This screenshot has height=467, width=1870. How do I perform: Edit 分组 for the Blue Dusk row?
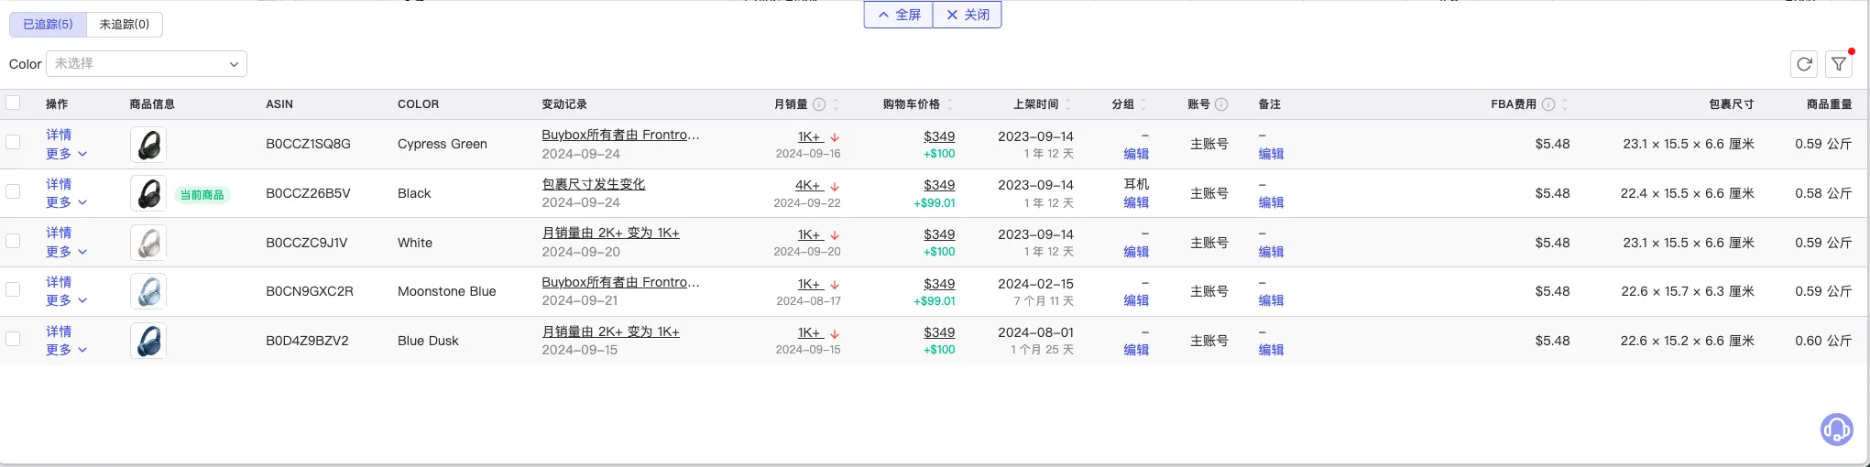coord(1136,350)
